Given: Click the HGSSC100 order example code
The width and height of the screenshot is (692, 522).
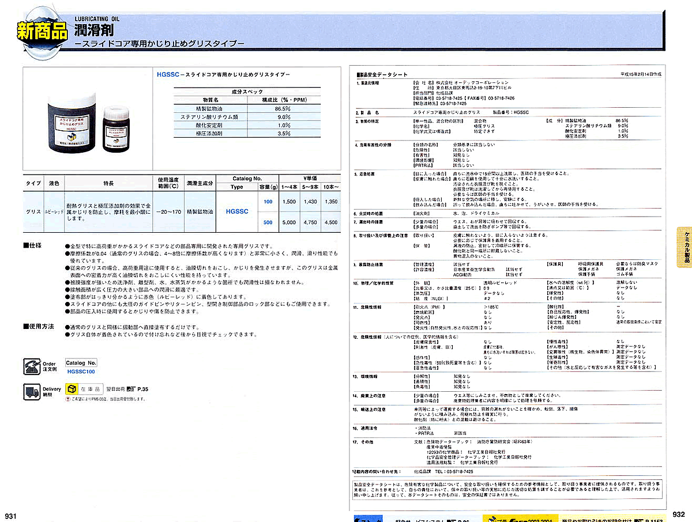Looking at the screenshot, I should pyautogui.click(x=81, y=372).
